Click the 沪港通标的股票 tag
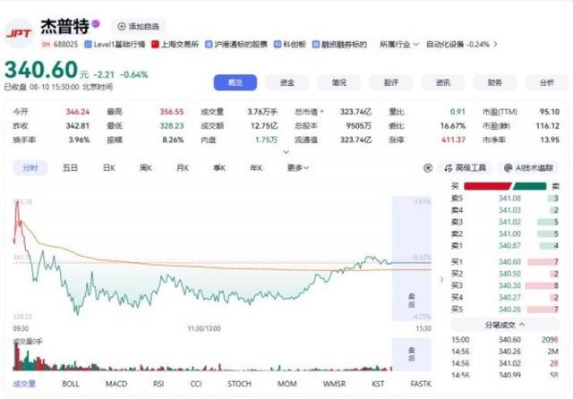Viewport: 573px width, 399px height. 236,45
